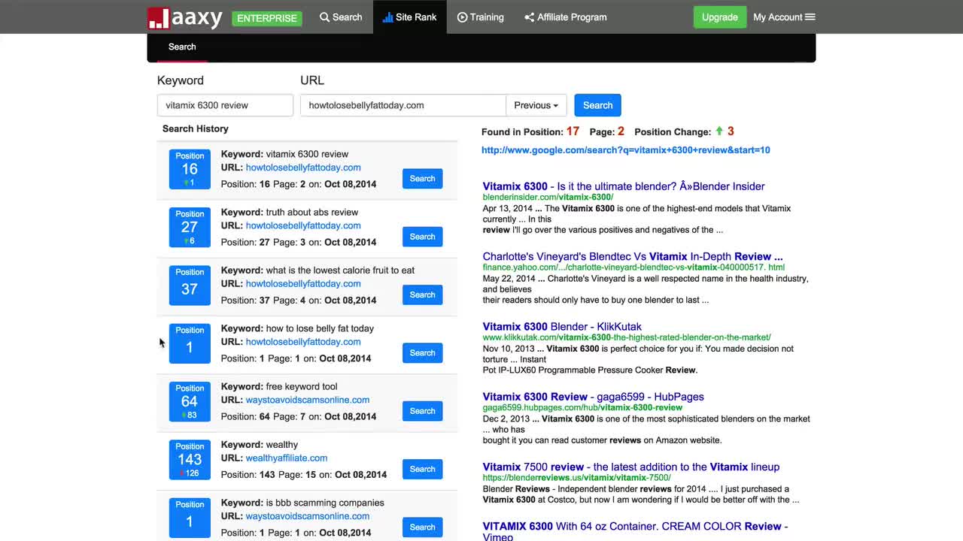Viewport: 963px width, 541px height.
Task: Click the Position 143 badge
Action: pos(190,459)
